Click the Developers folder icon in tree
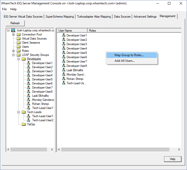 (x=23, y=59)
